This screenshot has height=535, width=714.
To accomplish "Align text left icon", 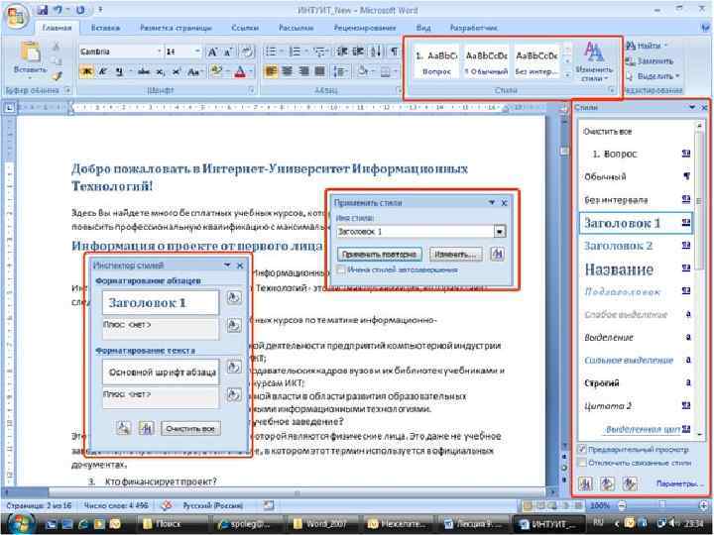I will 271,71.
